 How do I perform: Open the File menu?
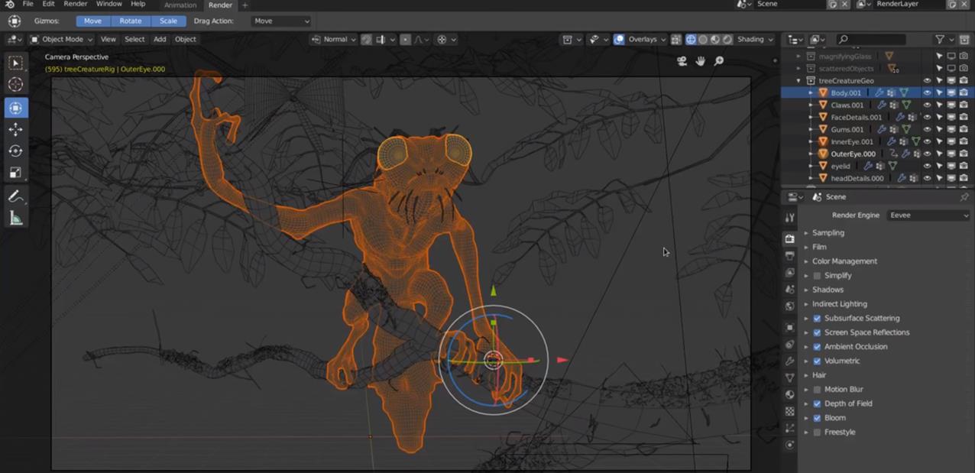coord(28,5)
